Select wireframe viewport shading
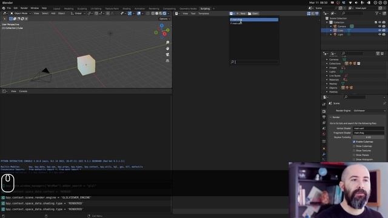 pyautogui.click(x=153, y=13)
